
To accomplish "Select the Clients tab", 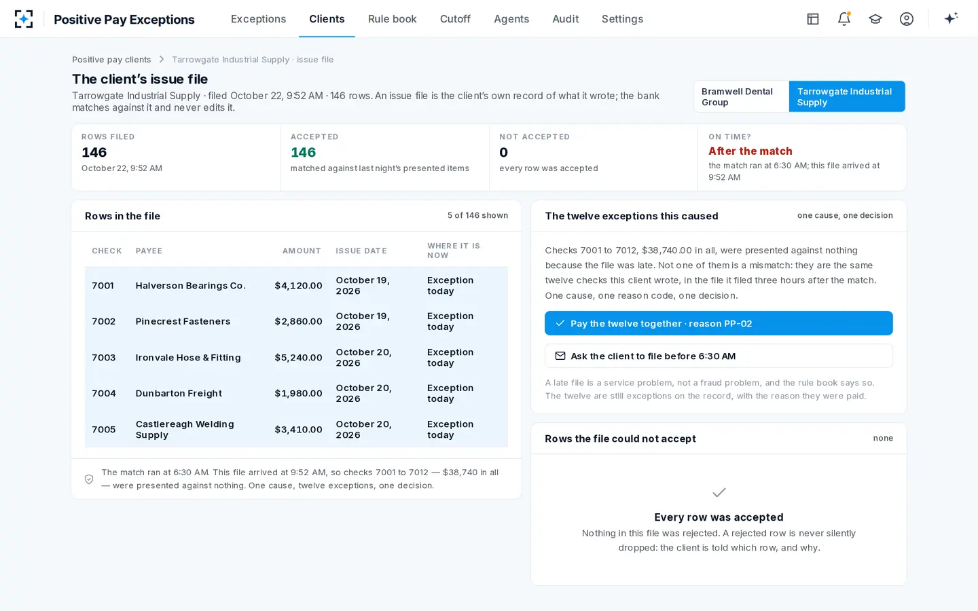I will click(327, 19).
